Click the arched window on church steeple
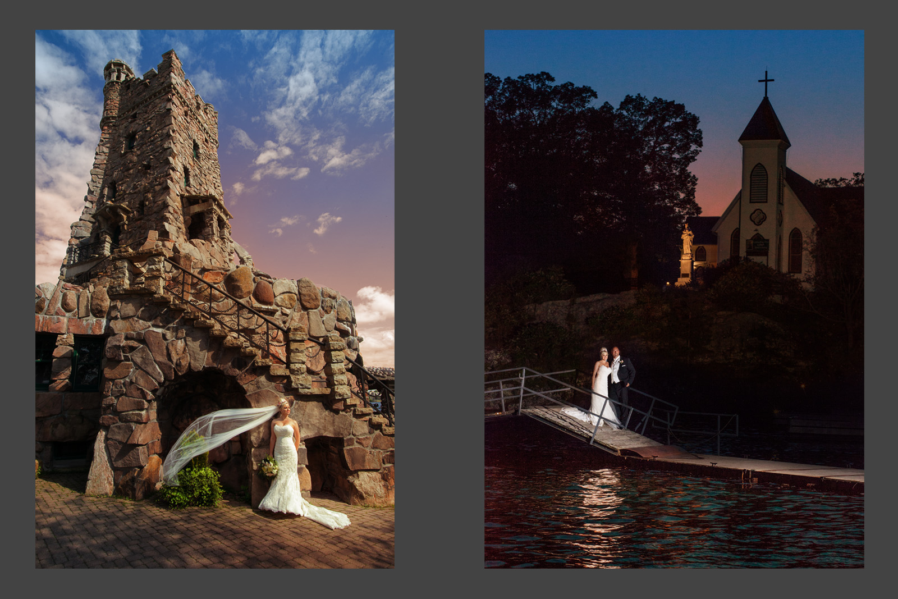The image size is (898, 599). [758, 182]
